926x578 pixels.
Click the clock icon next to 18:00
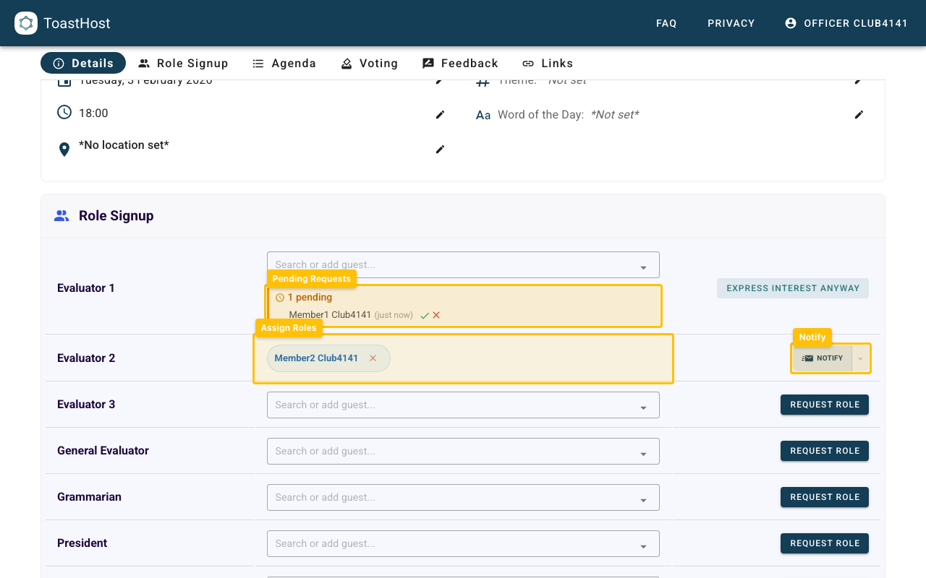[x=64, y=111]
